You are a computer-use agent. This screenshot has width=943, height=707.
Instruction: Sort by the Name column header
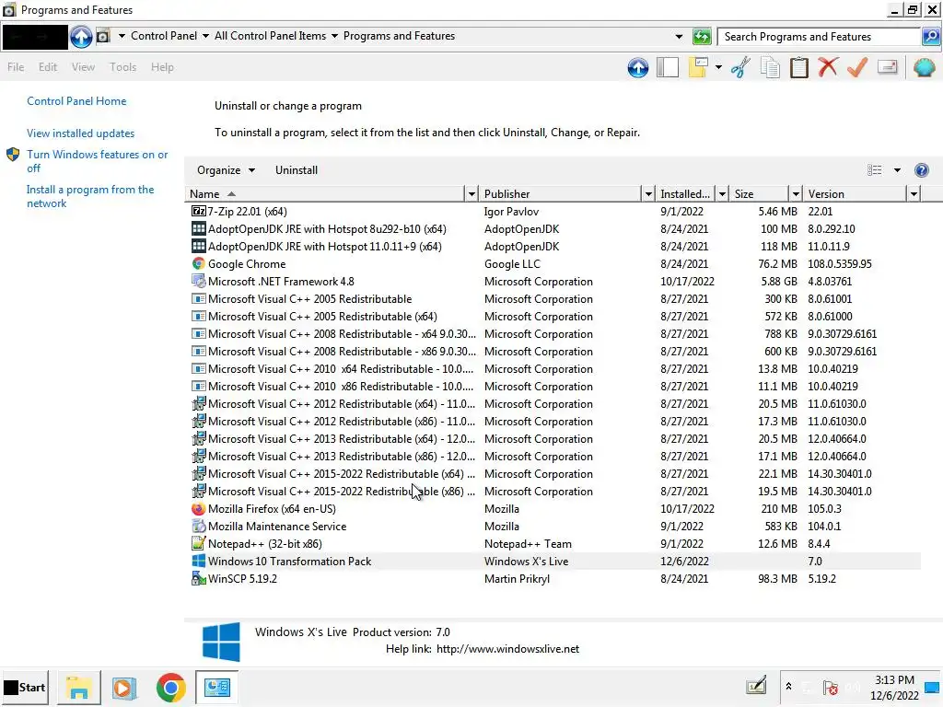325,193
